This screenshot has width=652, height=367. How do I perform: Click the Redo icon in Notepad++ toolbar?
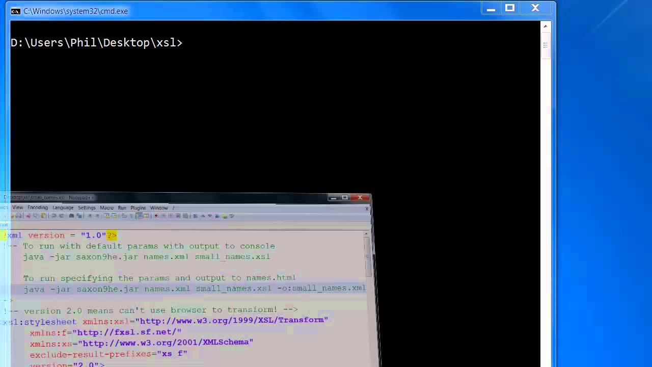tap(61, 216)
